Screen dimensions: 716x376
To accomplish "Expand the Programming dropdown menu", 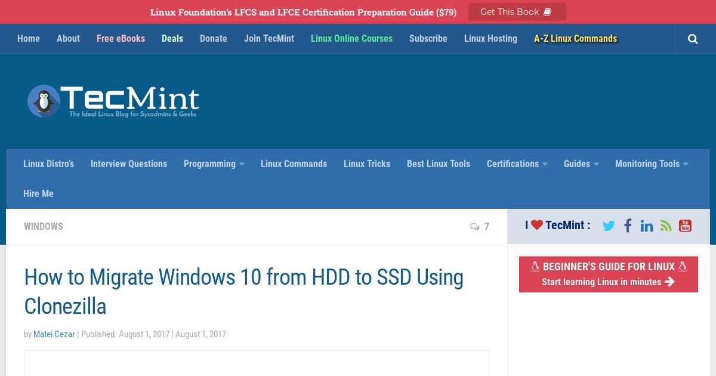I will (214, 164).
